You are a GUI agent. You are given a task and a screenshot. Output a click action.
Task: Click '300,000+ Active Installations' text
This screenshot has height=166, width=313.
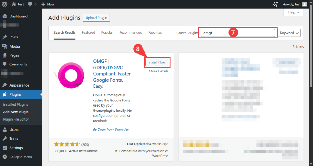75,151
